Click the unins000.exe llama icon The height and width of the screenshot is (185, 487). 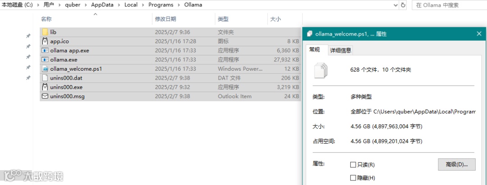pos(45,87)
